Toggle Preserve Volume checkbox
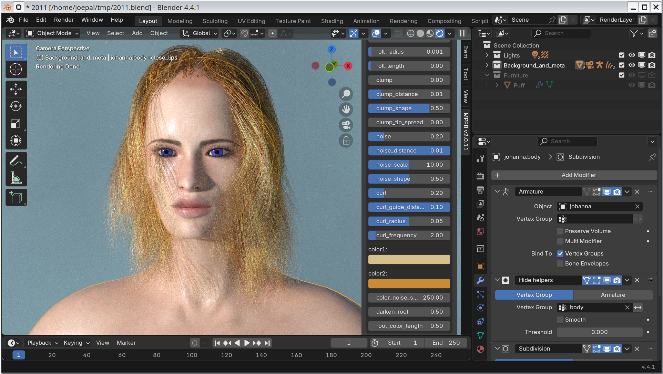The width and height of the screenshot is (663, 374). coord(560,231)
